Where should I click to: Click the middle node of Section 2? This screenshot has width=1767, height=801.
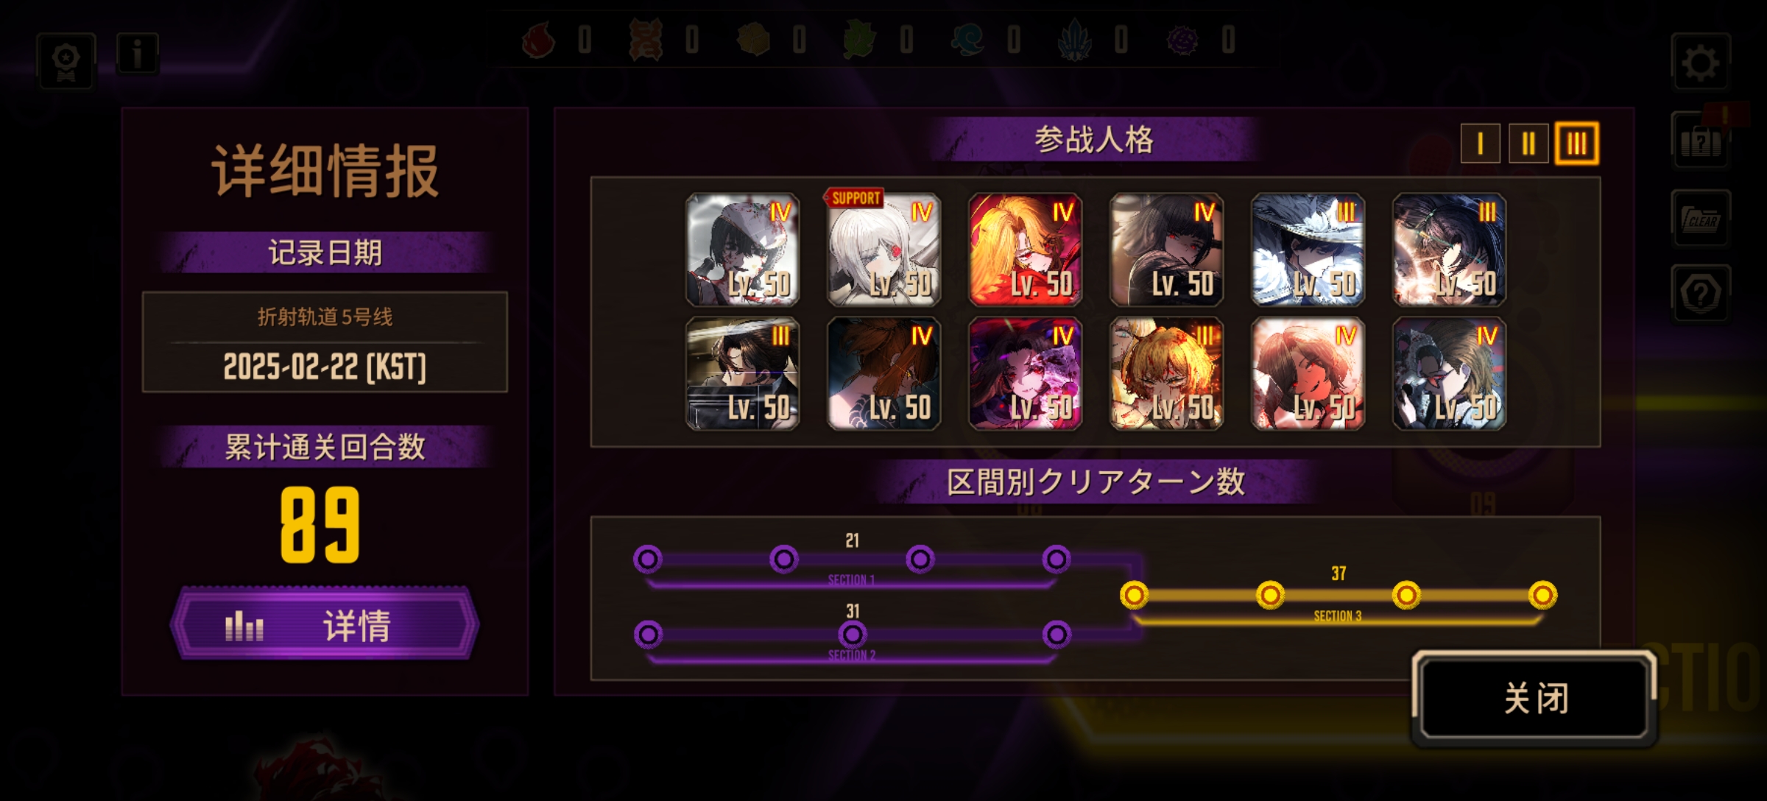[x=853, y=634]
